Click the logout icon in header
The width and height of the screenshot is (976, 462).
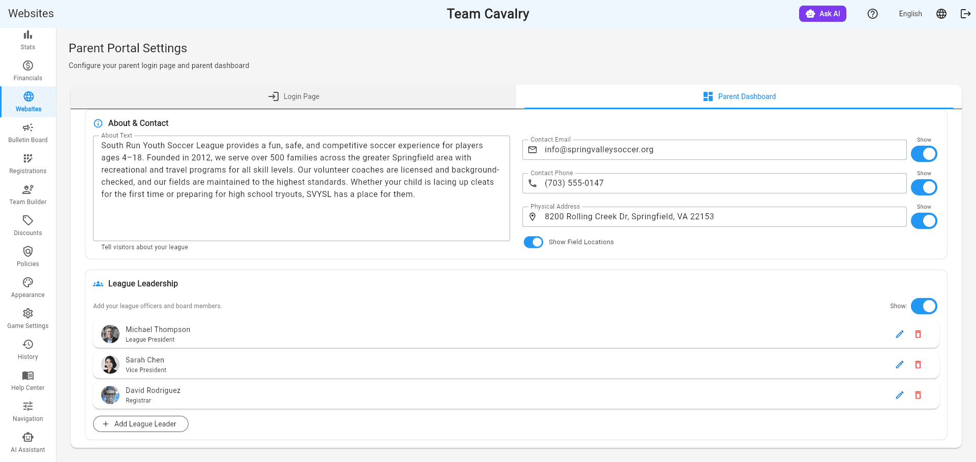965,14
